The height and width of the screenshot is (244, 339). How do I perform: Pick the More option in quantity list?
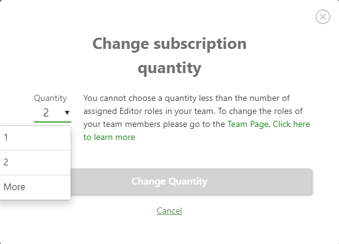coord(35,187)
